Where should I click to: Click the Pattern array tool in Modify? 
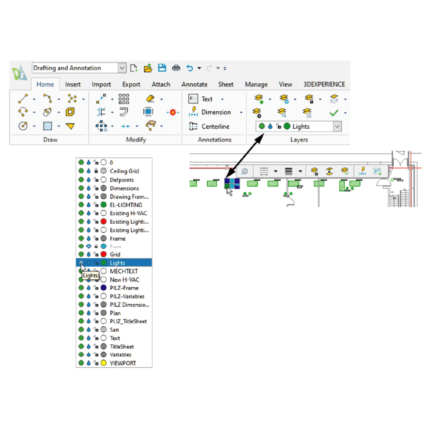click(123, 99)
